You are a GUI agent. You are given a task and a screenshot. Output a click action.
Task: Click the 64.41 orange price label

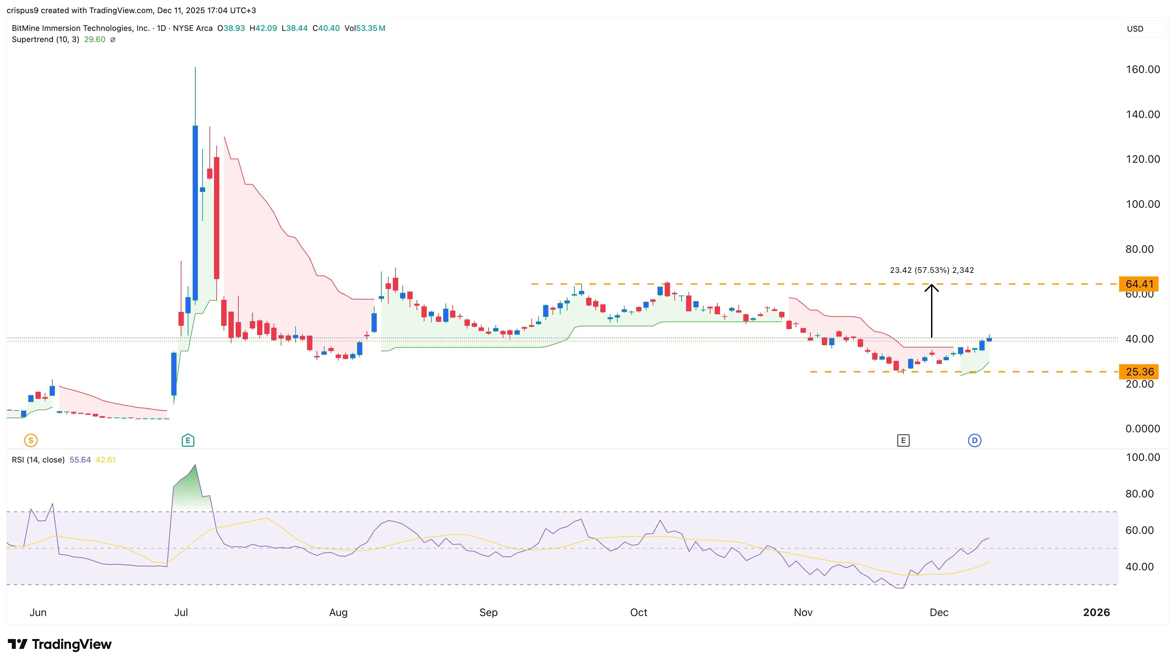[1139, 284]
